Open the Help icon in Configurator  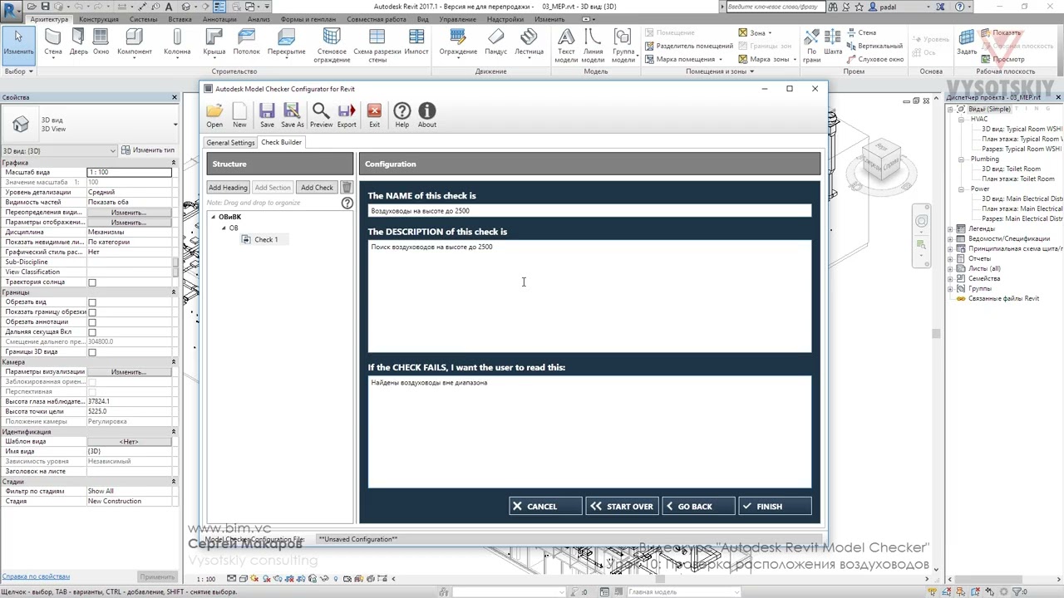tap(401, 115)
